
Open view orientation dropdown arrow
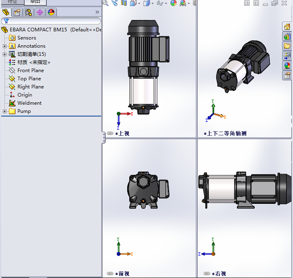(139, 3)
